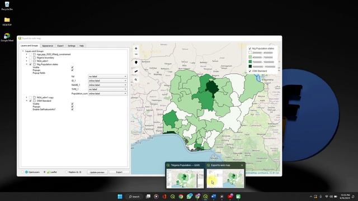358x201 pixels.
Task: Click the active QGIS taskbar icon
Action: pos(205,197)
